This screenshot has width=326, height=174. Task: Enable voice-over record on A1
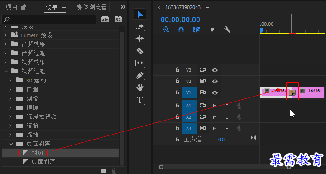240,106
